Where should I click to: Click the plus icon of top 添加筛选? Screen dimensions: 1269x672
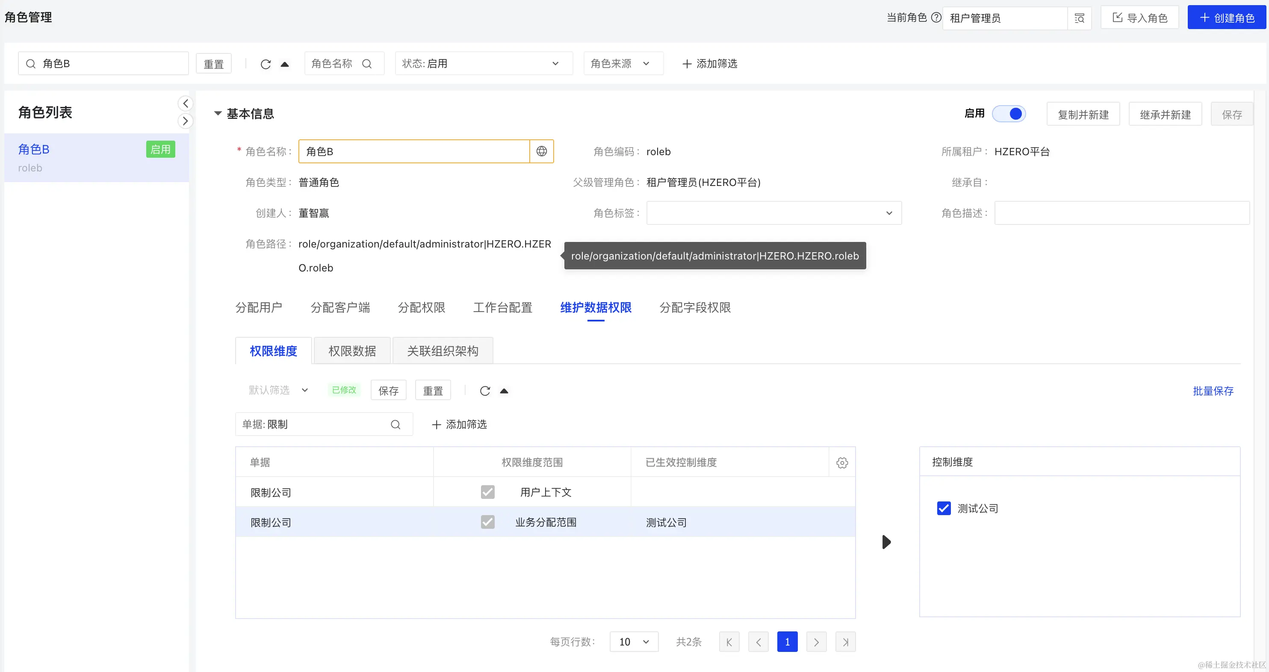click(x=687, y=64)
